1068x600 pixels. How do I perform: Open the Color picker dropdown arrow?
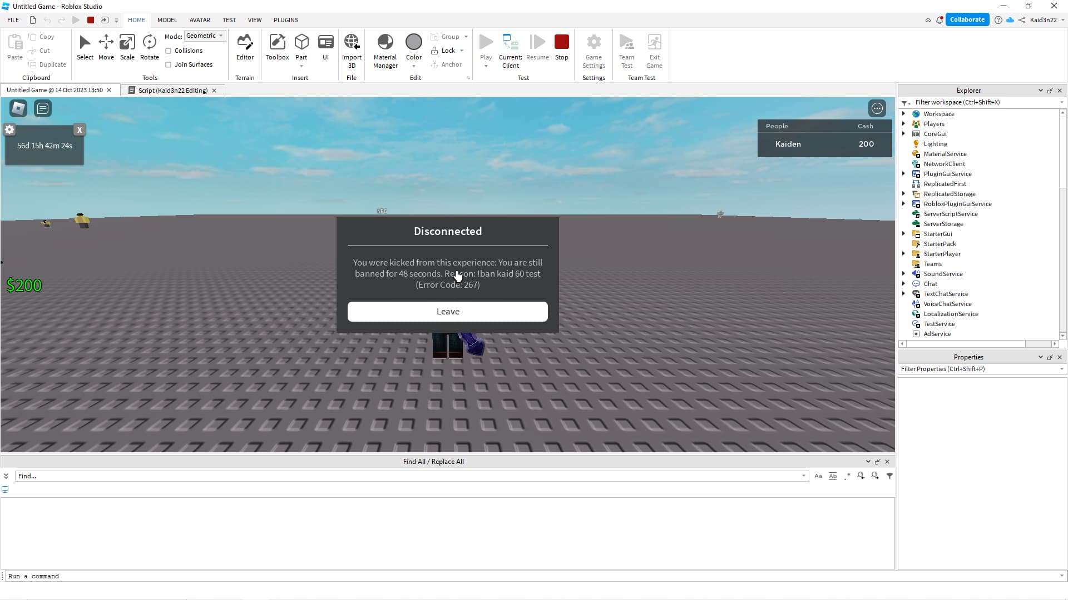413,66
